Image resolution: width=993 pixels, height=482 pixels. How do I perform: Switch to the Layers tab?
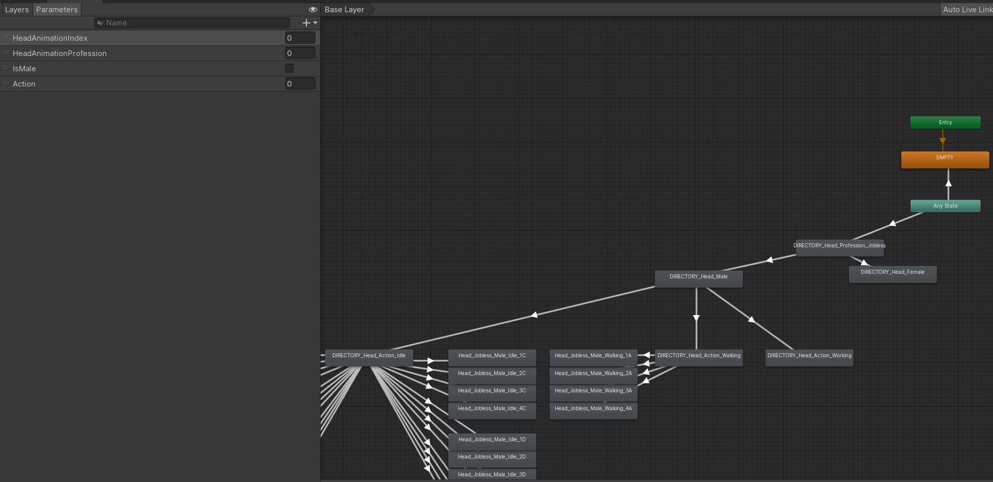click(17, 10)
